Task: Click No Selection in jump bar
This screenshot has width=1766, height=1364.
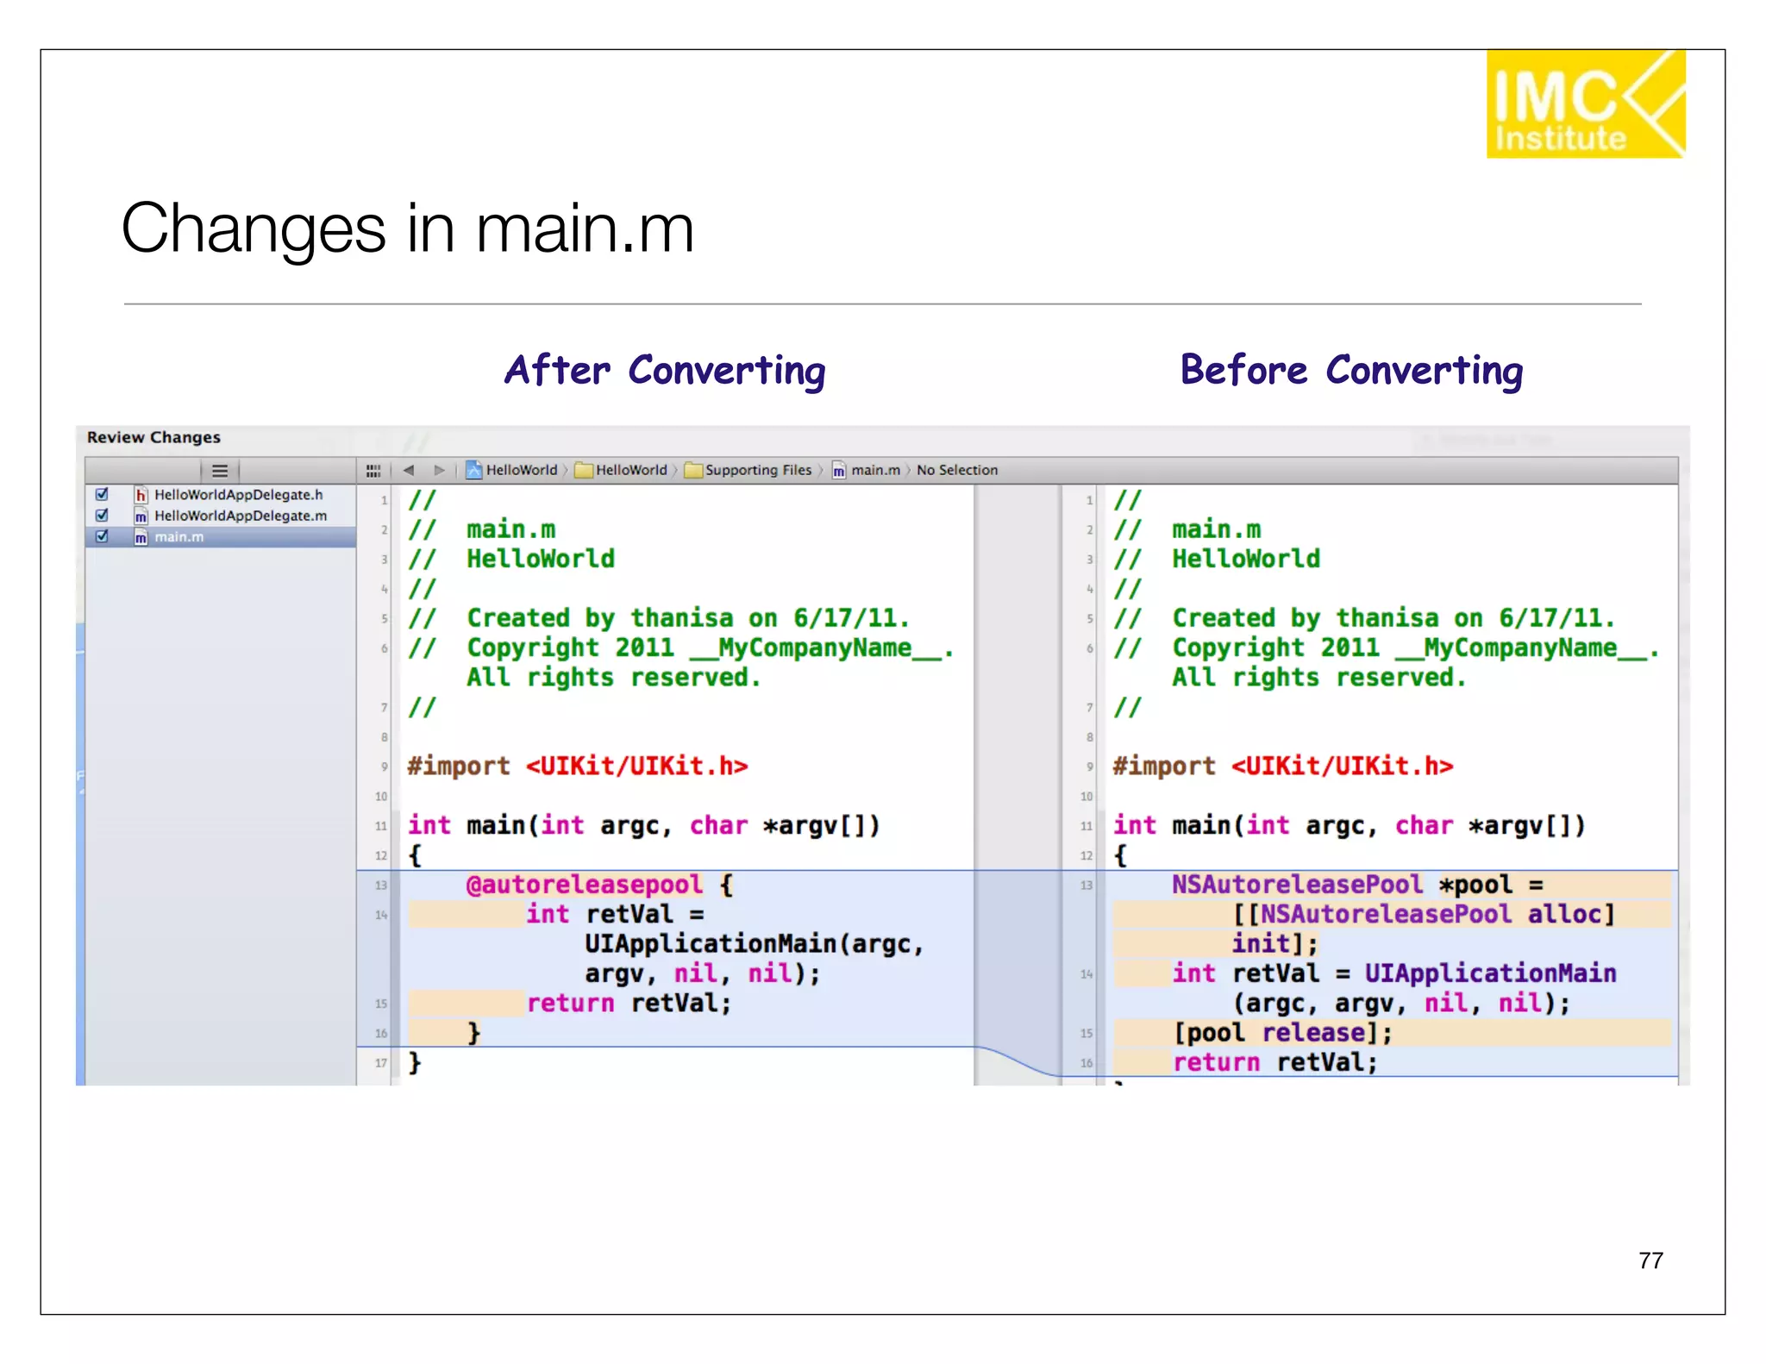Action: (957, 470)
